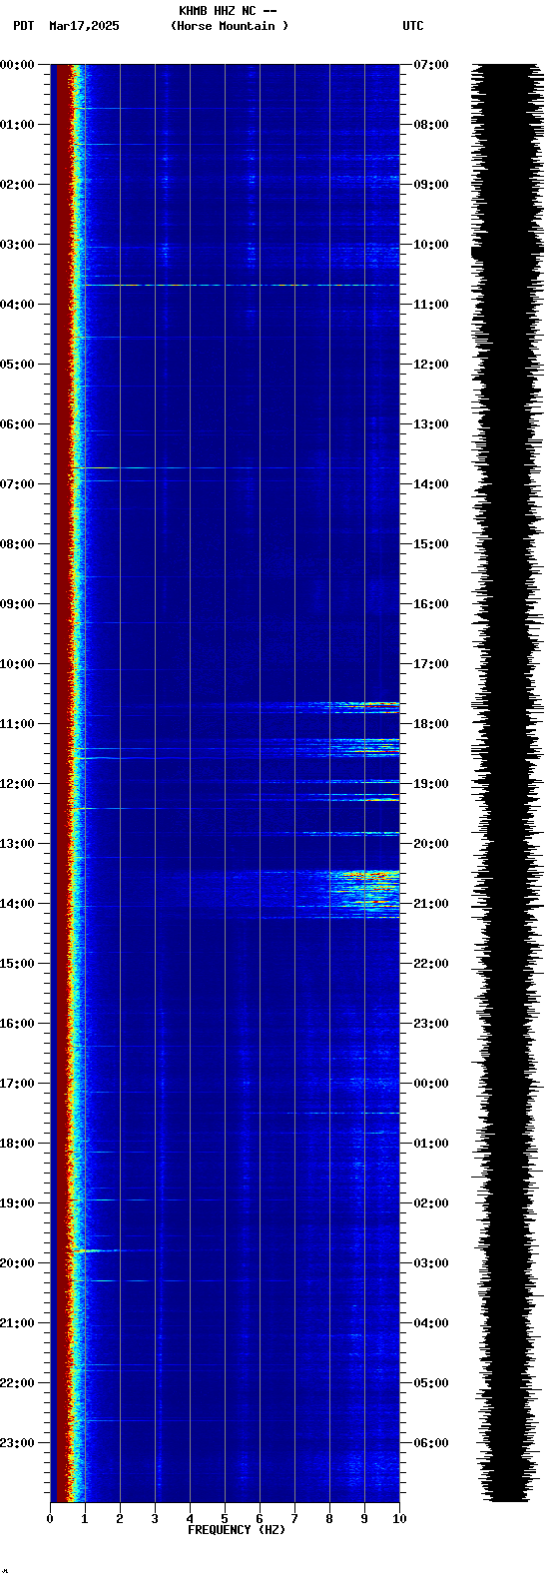Click the 15:00 UTC label on right axis
Image resolution: width=551 pixels, height=1582 pixels.
coord(431,544)
